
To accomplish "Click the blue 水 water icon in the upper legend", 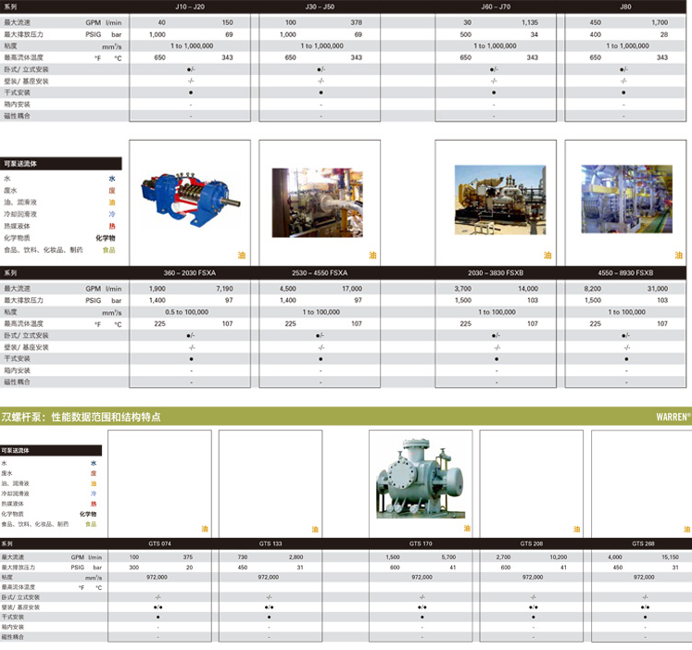I will coord(112,178).
